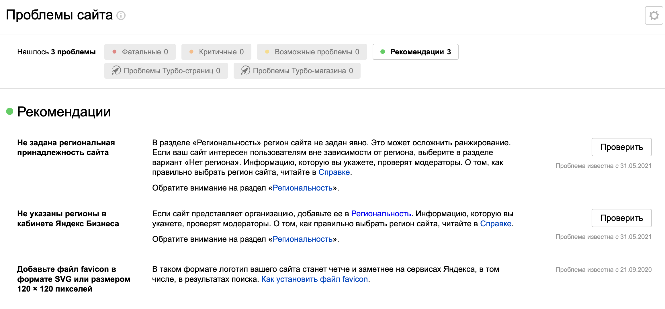Click red dot in Фатальные filter

[114, 52]
